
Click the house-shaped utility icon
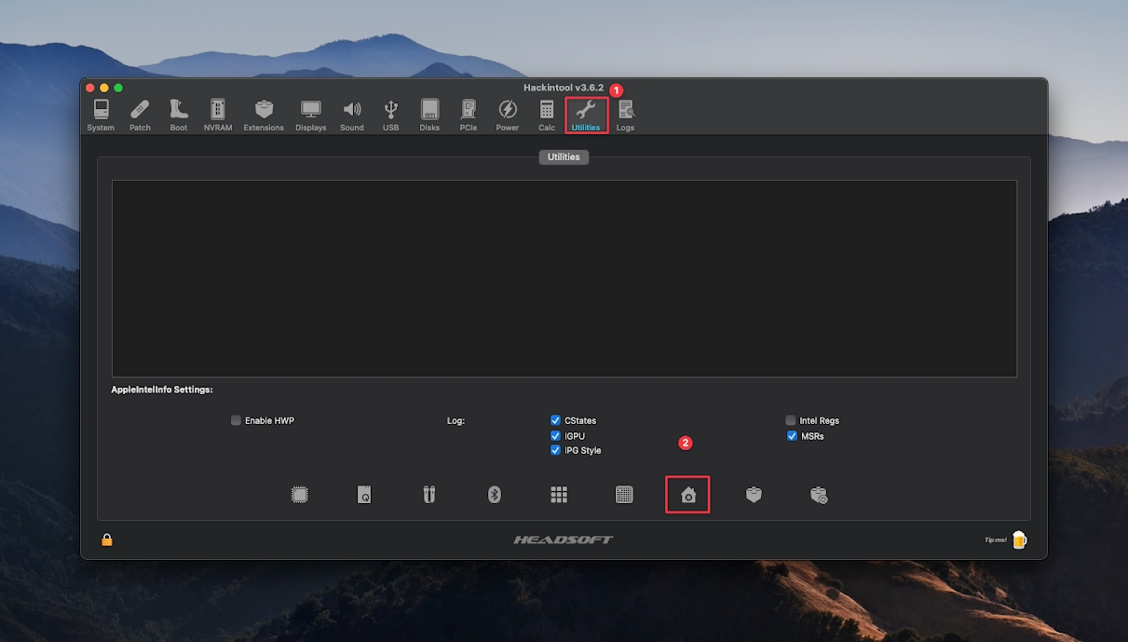point(688,495)
